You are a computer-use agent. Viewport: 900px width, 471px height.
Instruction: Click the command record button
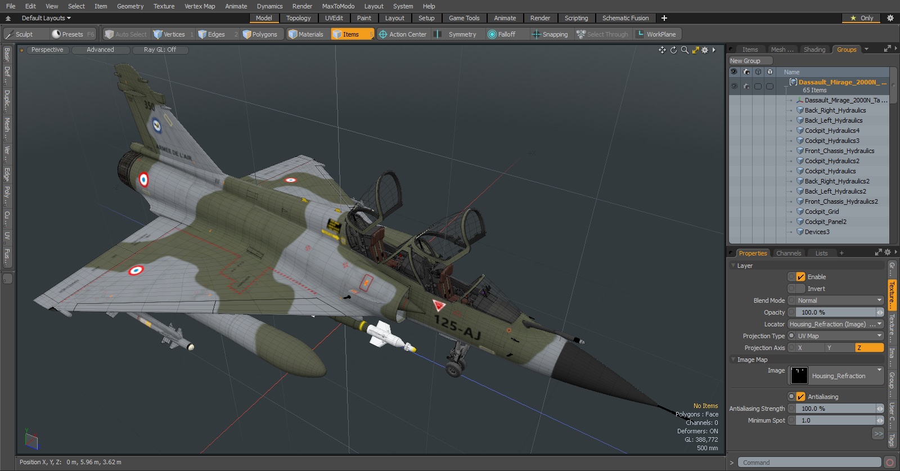[890, 463]
